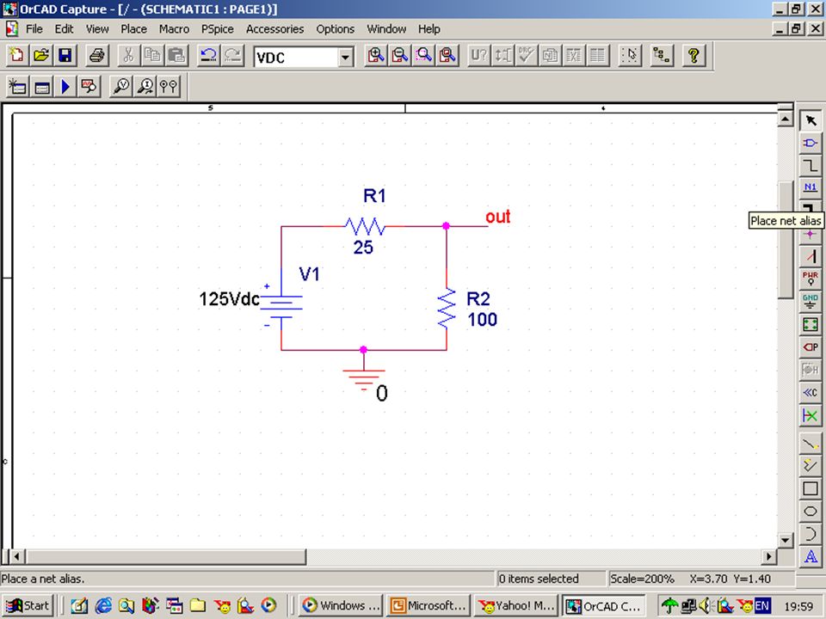Open the Accessories menu
Viewport: 826px width, 619px height.
point(275,29)
